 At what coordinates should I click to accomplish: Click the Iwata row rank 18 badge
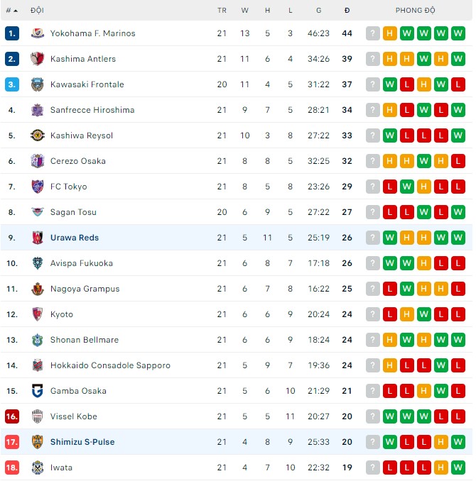point(11,468)
